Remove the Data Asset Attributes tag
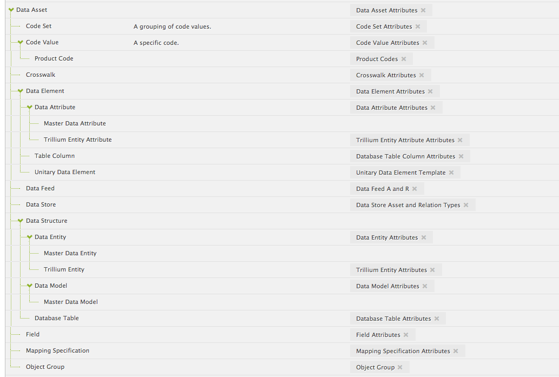 point(423,10)
